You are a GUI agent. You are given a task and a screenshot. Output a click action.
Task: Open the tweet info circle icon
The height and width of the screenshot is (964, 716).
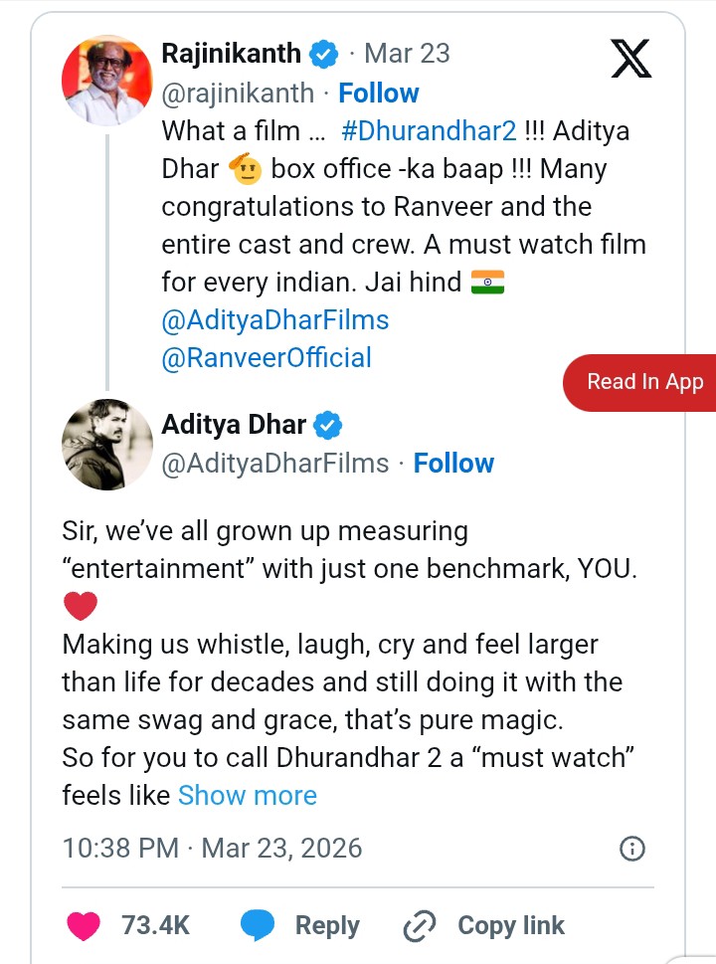click(631, 849)
